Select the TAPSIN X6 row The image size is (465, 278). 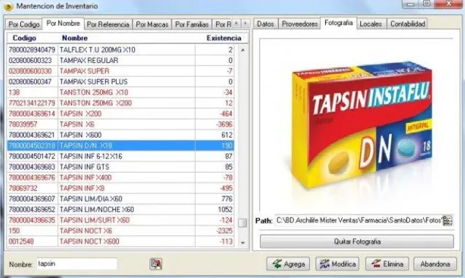120,124
